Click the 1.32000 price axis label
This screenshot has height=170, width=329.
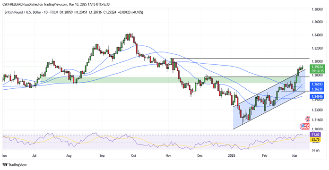tap(318, 48)
